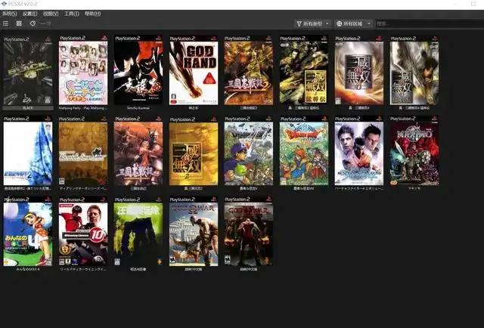This screenshot has width=484, height=328.
Task: Click the game search field
Action: [x=427, y=23]
